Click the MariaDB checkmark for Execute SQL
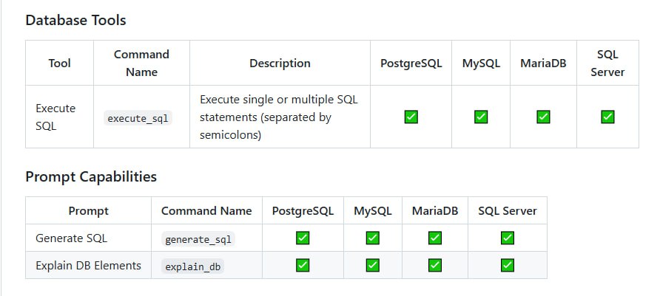 543,117
